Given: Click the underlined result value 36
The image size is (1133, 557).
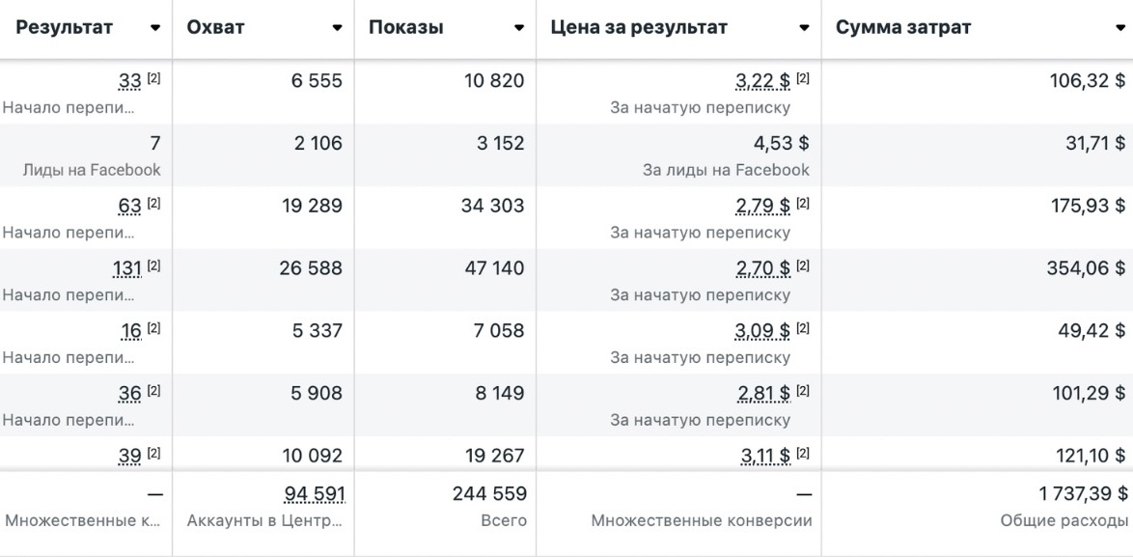Looking at the screenshot, I should (x=129, y=393).
